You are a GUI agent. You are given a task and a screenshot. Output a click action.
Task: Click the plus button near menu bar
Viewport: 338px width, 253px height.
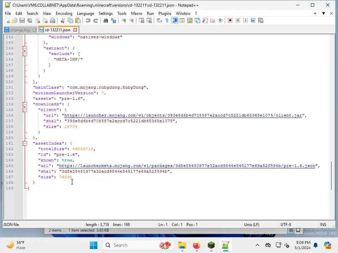click(x=315, y=13)
